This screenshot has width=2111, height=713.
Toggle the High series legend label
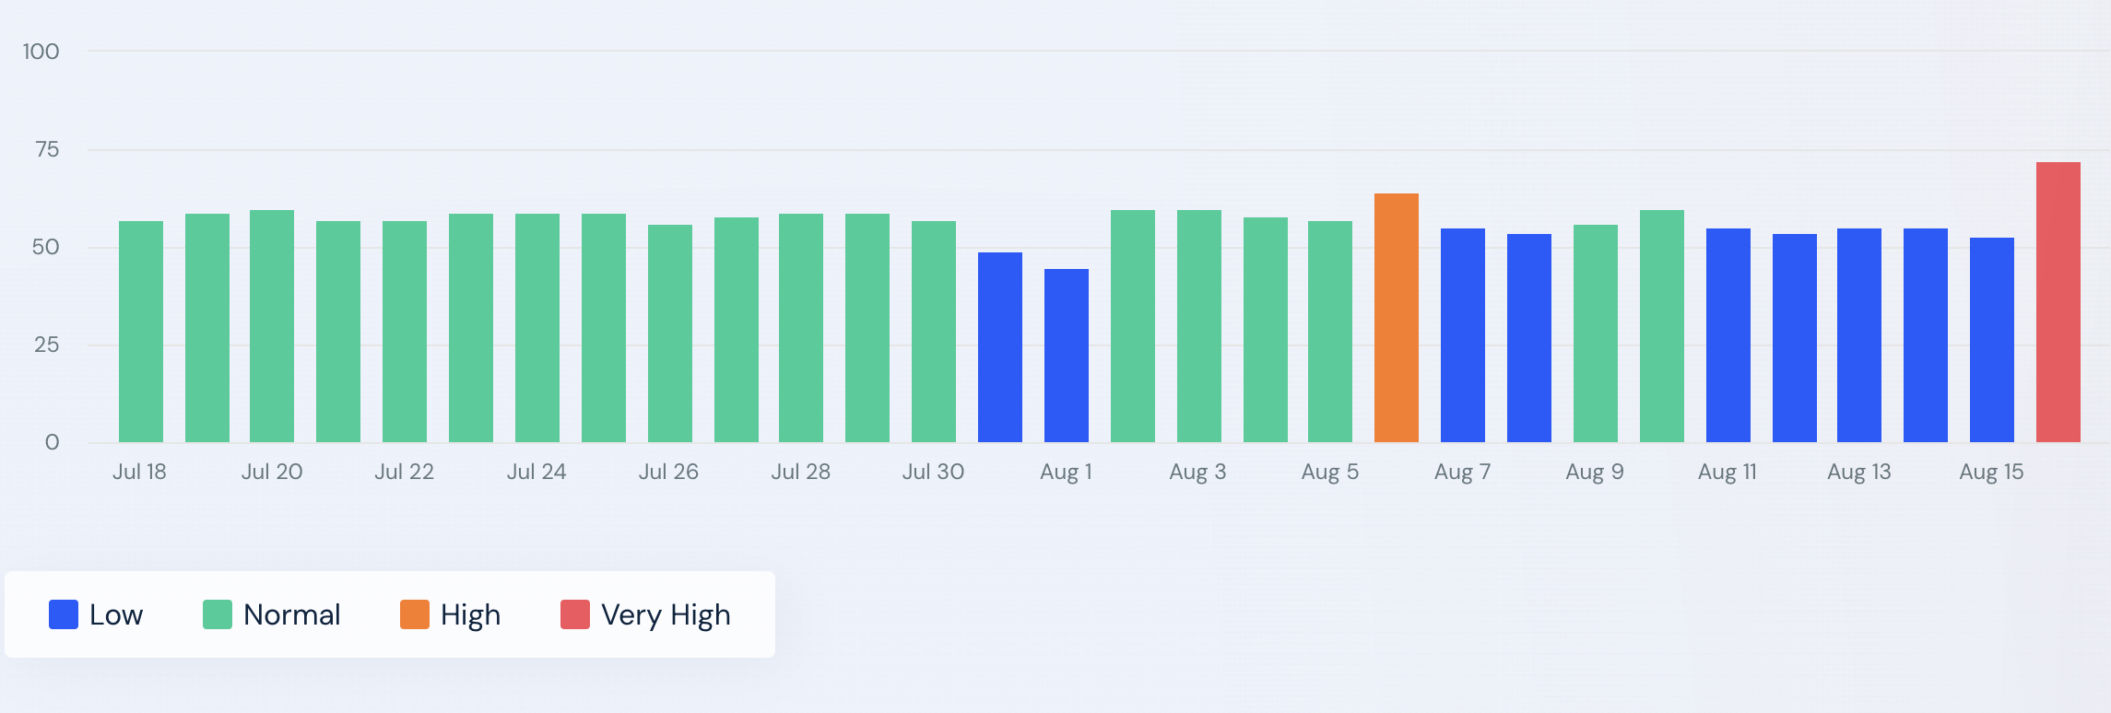click(x=470, y=614)
